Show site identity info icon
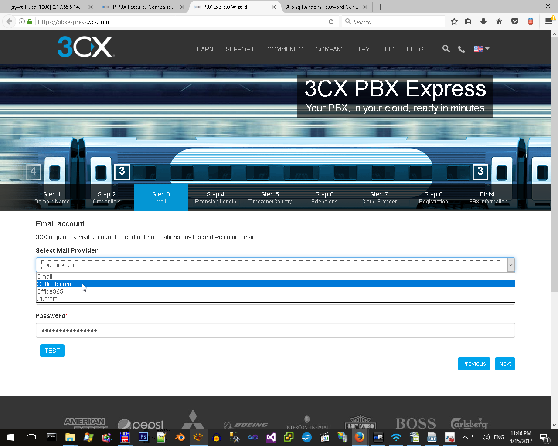 [21, 21]
